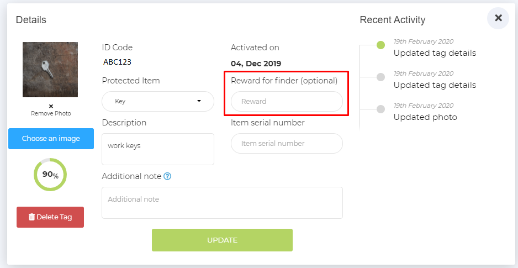The width and height of the screenshot is (518, 268).
Task: Click the bottom gray timeline dot
Action: click(x=380, y=109)
